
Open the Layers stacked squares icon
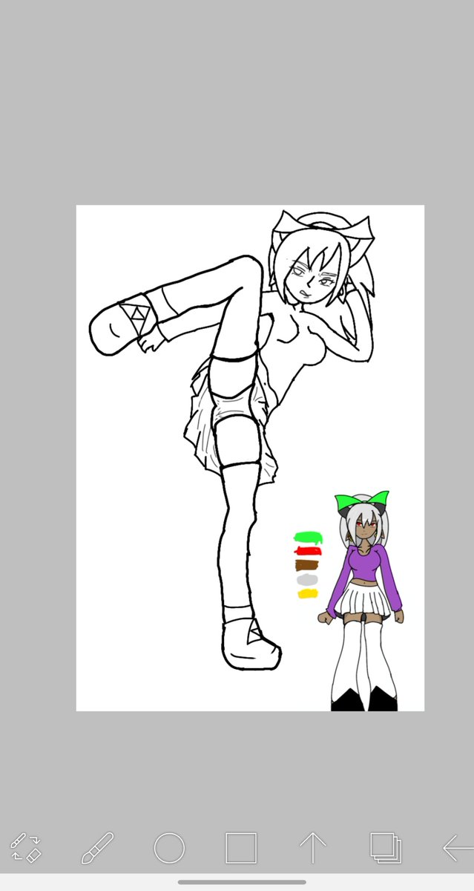click(386, 848)
